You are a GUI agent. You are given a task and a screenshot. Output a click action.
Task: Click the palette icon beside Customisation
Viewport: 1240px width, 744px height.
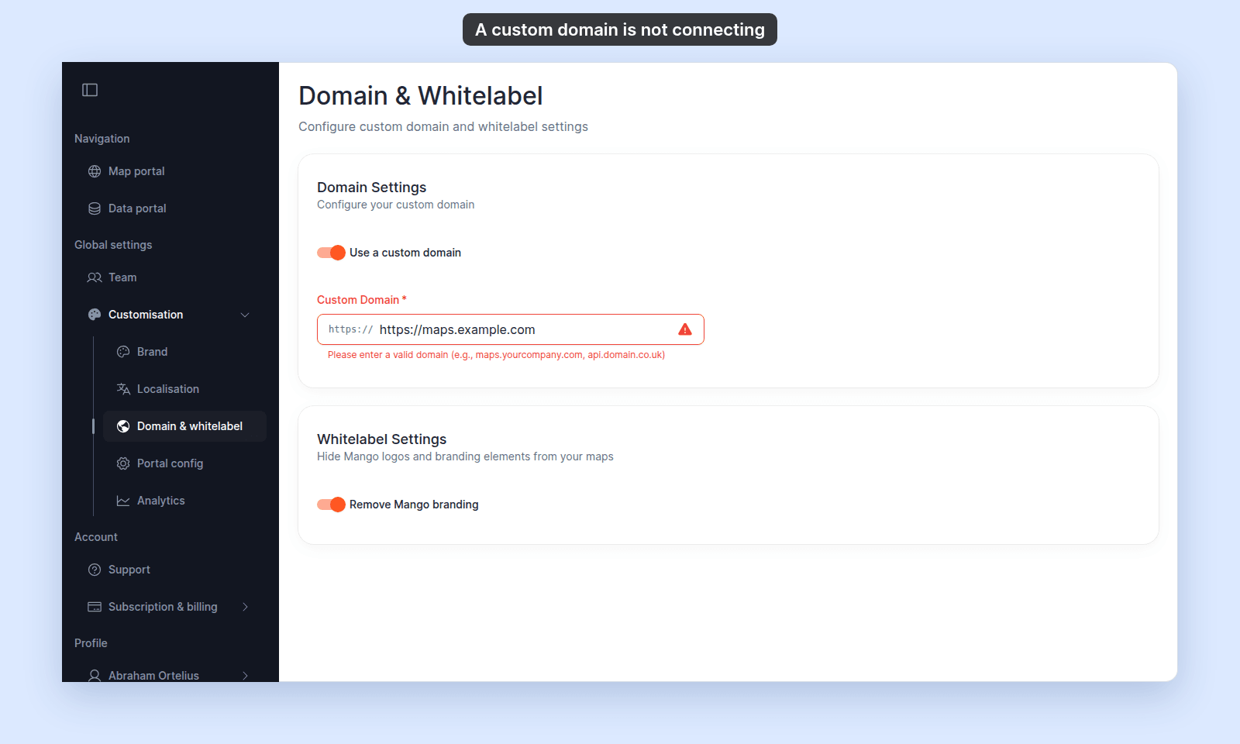[x=95, y=315]
